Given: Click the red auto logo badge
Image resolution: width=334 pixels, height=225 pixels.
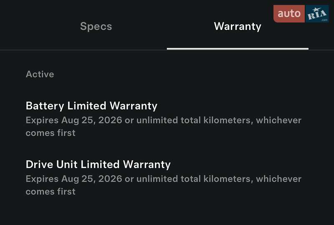Looking at the screenshot, I should [x=289, y=14].
